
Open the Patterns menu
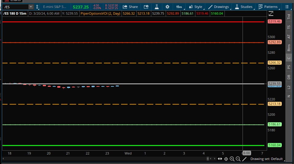coord(268,7)
